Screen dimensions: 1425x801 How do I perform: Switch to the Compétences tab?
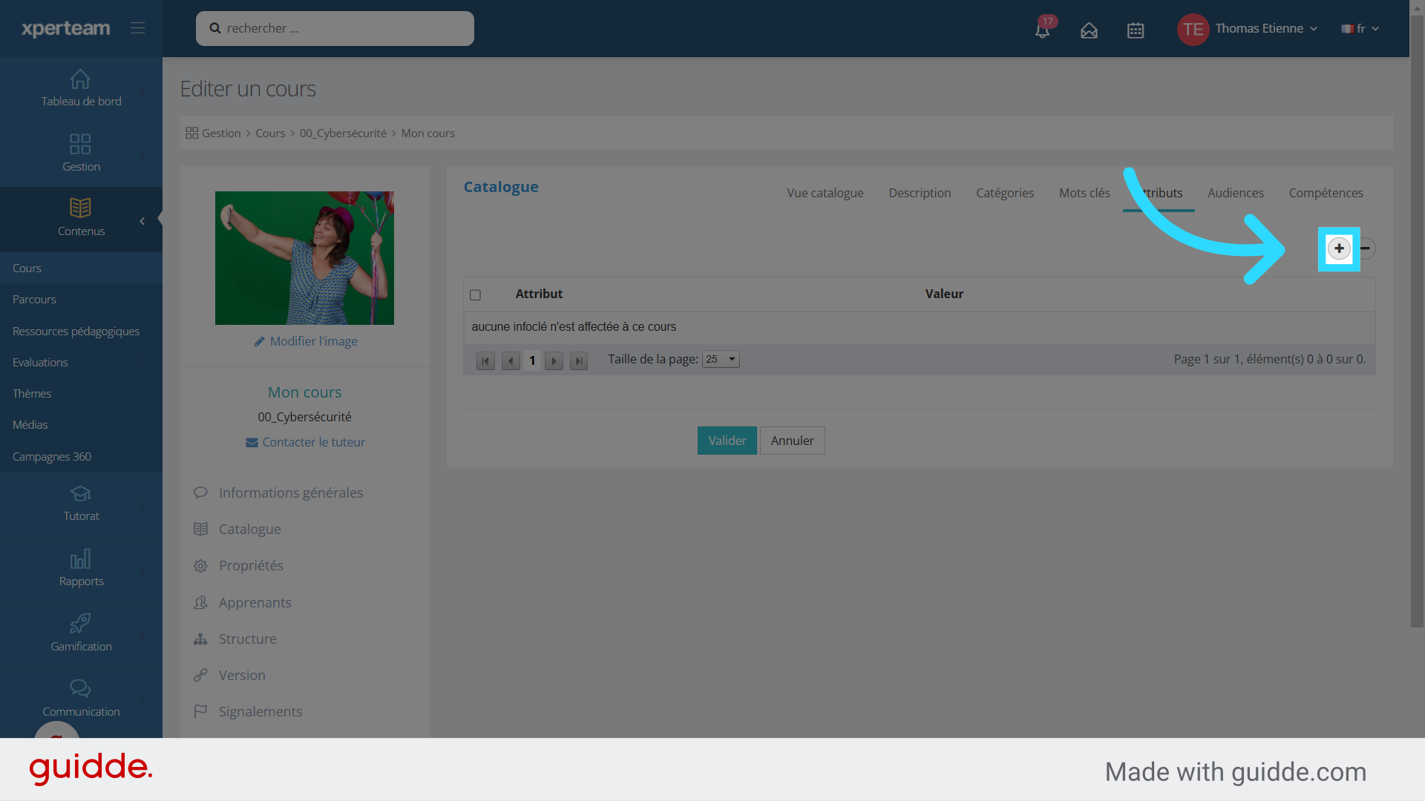coord(1326,193)
